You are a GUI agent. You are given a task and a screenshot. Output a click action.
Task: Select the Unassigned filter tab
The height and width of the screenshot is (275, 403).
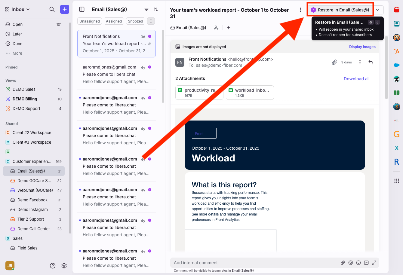pyautogui.click(x=90, y=21)
